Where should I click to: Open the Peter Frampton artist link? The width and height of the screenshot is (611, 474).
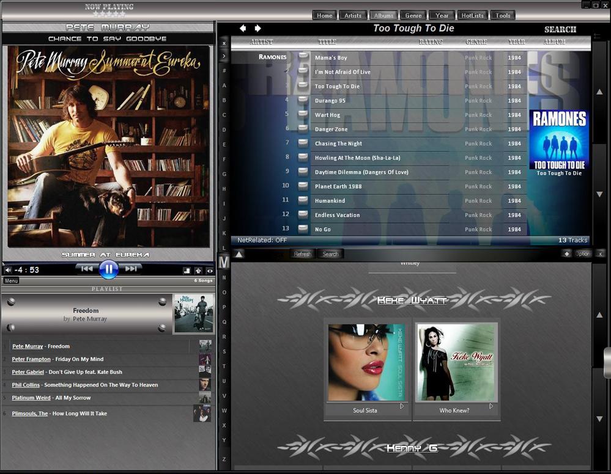click(31, 359)
